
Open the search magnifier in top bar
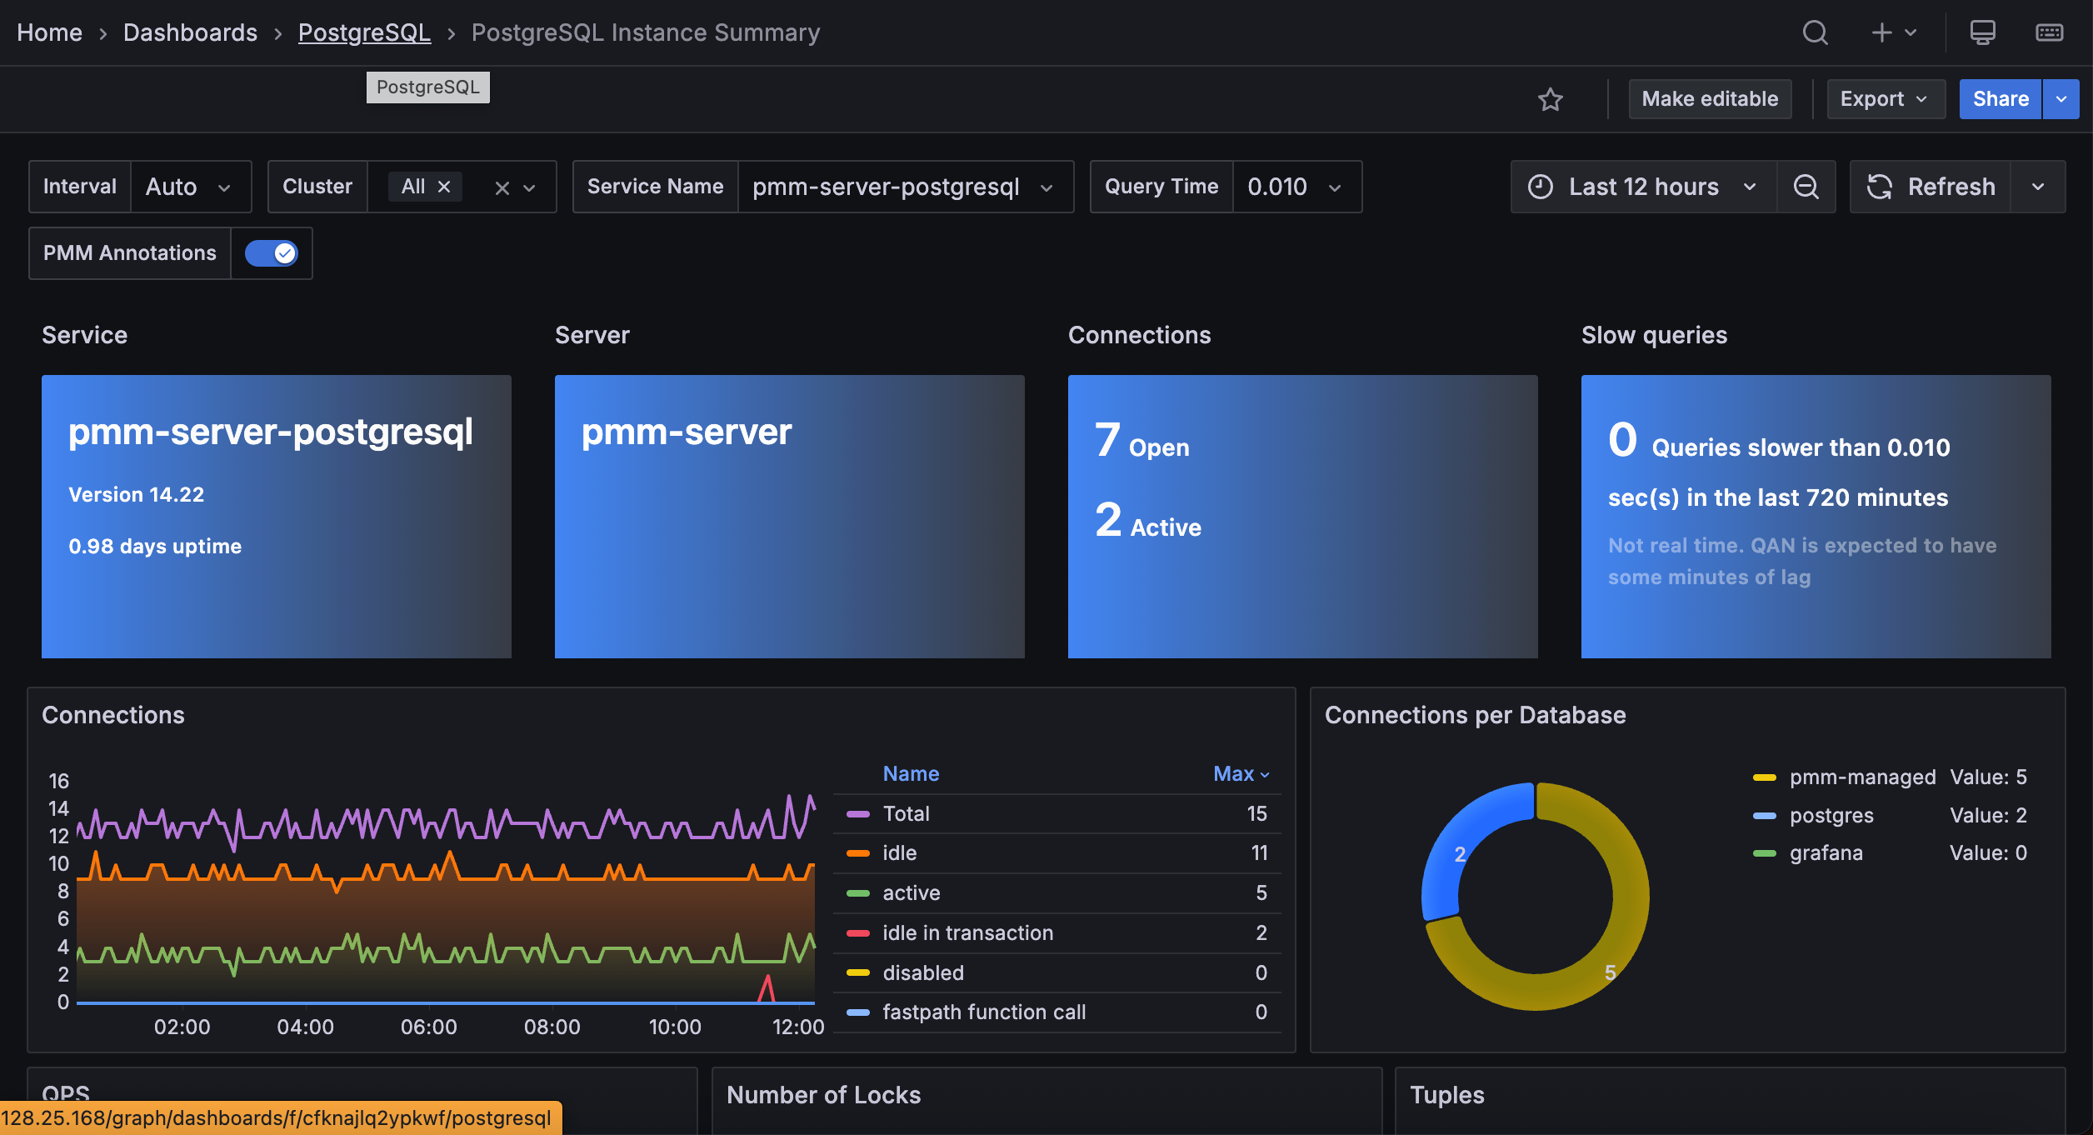(1815, 32)
